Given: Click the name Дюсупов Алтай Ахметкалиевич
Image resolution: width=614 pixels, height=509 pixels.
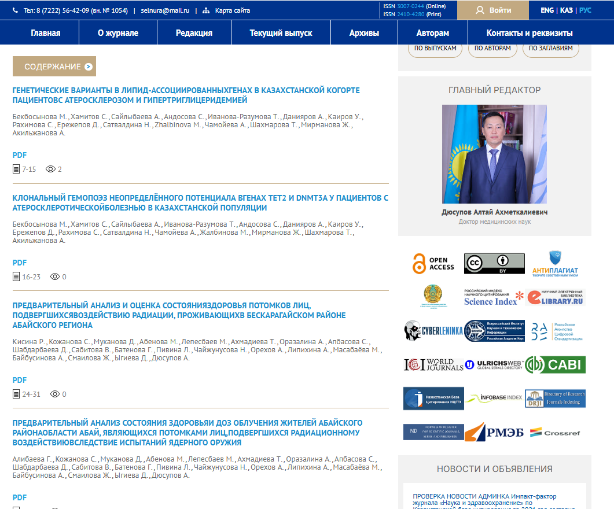Looking at the screenshot, I should (495, 212).
